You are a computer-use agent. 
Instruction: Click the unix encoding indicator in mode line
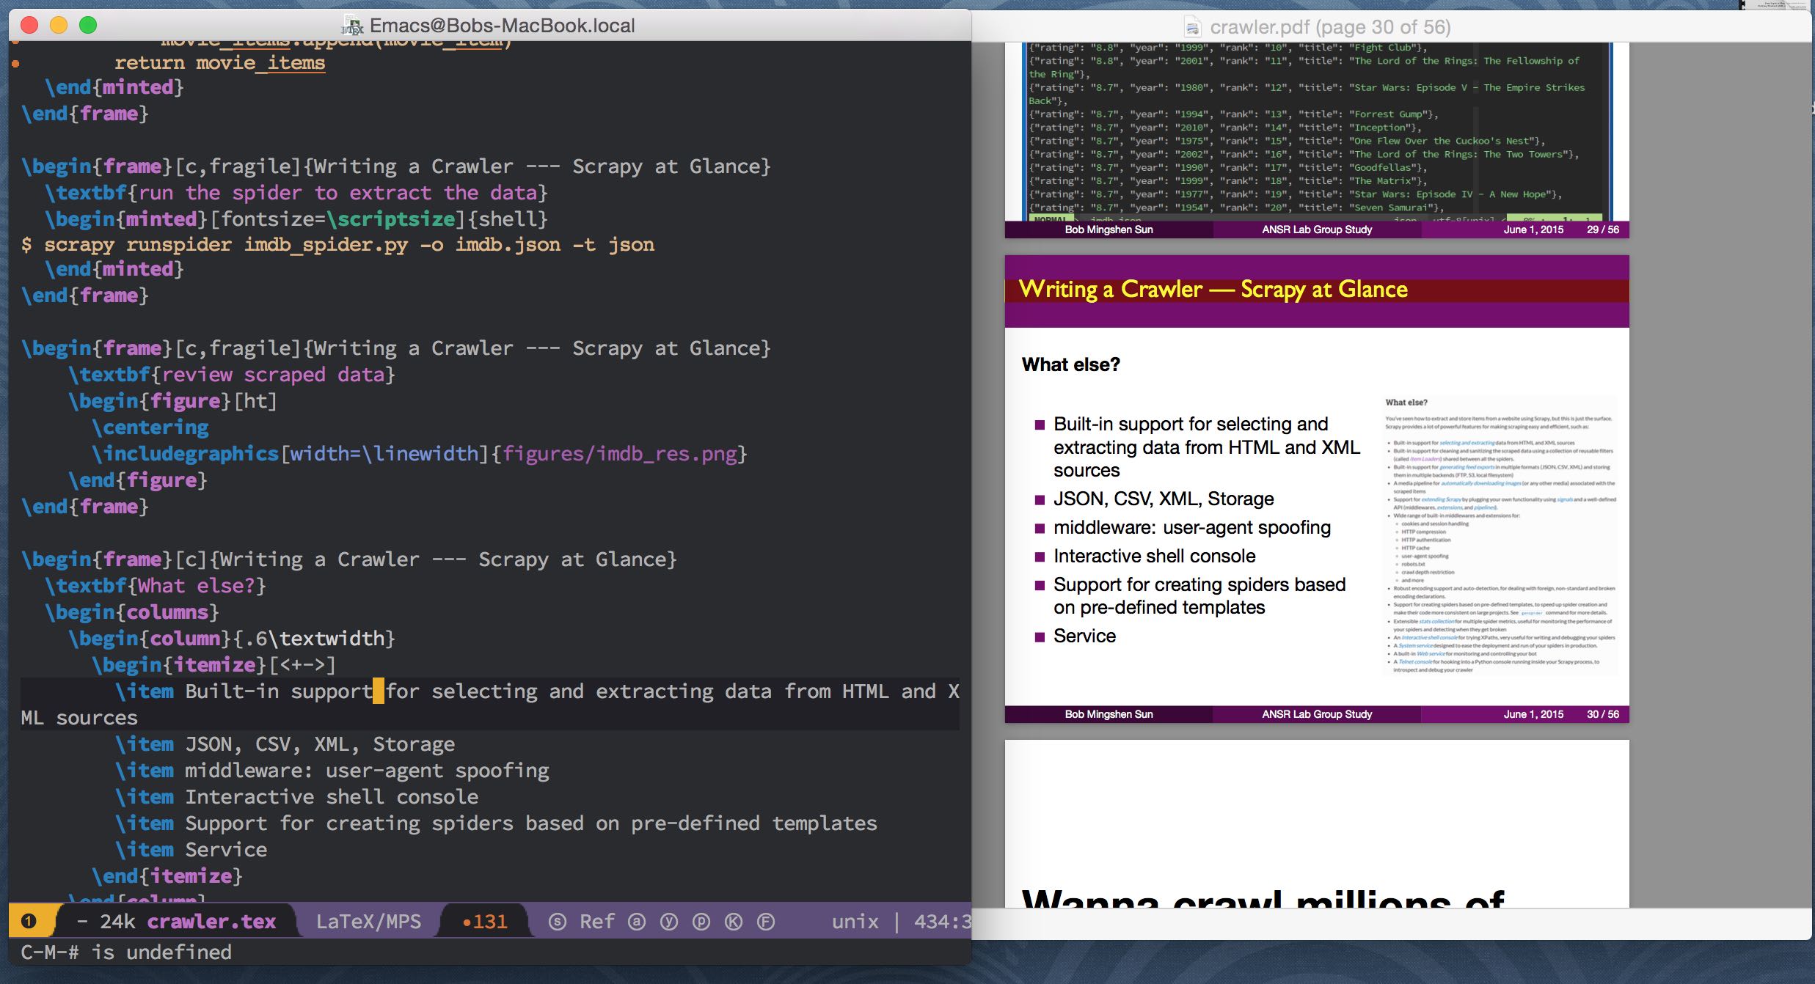coord(855,922)
